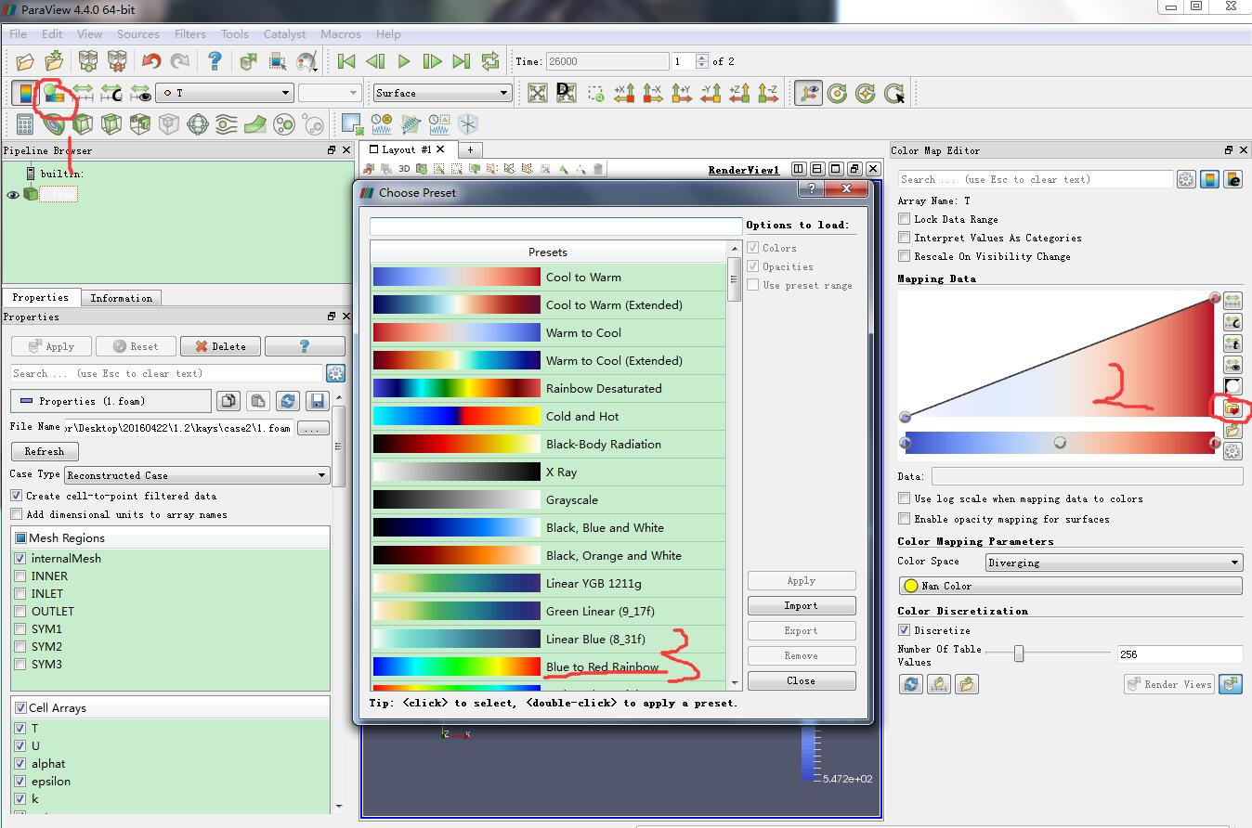The width and height of the screenshot is (1252, 828).
Task: Open the Help question-mark icon
Action: [x=215, y=61]
